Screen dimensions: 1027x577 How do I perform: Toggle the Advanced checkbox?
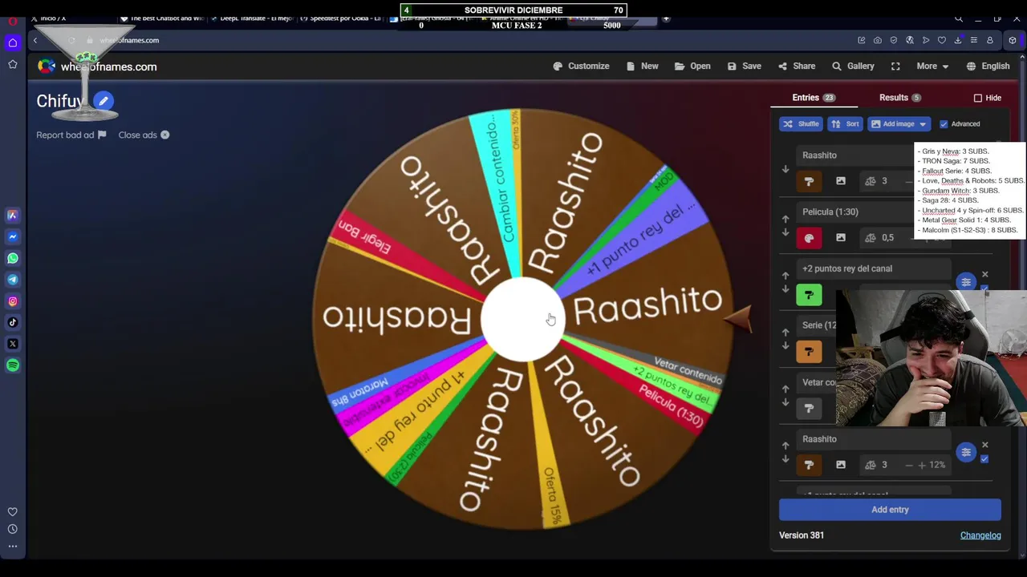pos(944,124)
